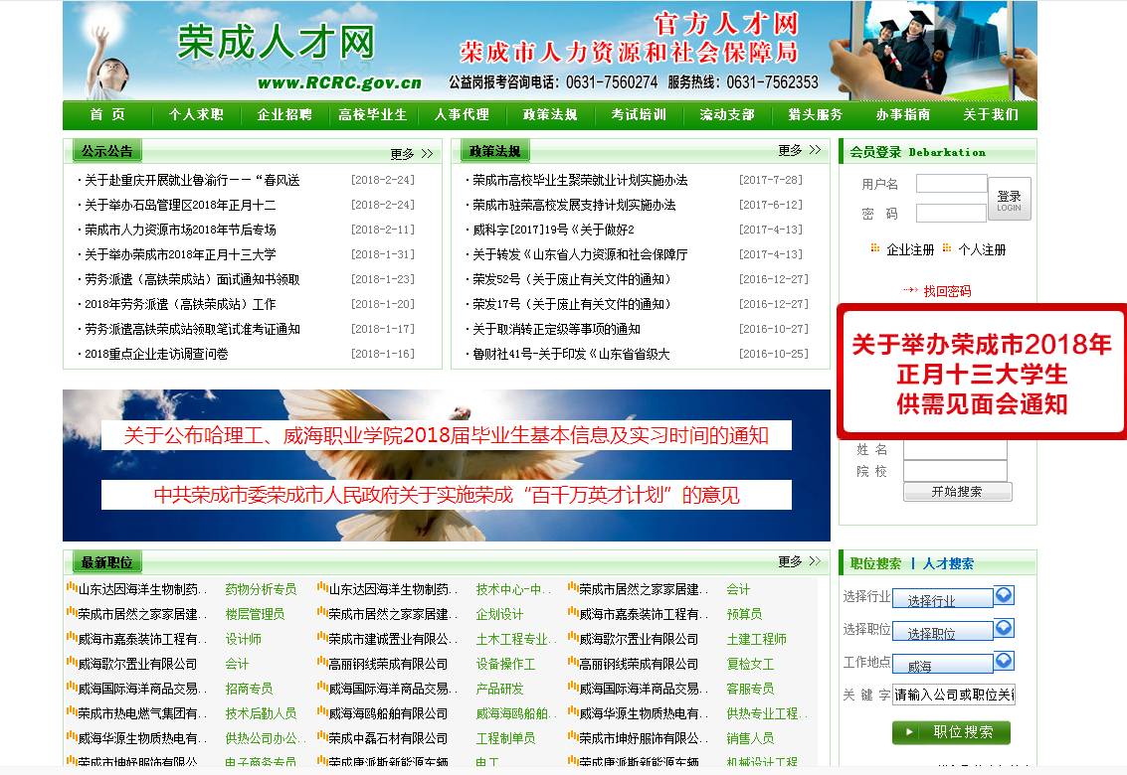This screenshot has height=775, width=1127.
Task: Click the 荣成人才网 site logo
Action: coord(276,42)
